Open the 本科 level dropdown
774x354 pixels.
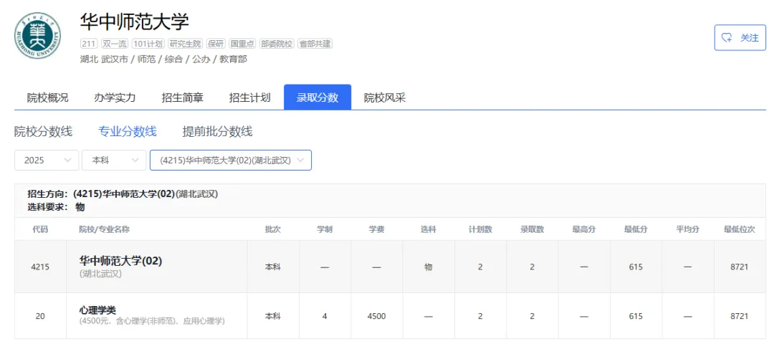[x=114, y=160]
